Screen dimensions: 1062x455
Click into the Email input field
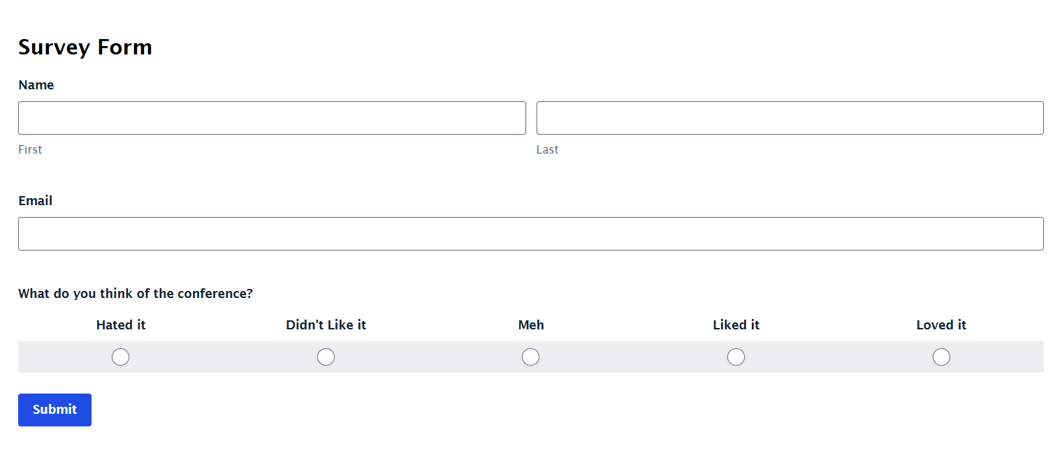click(531, 234)
